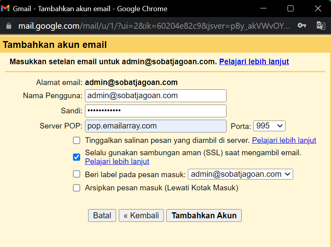
Task: Expand the admin@sobatjagoan.com label dropdown
Action: [x=240, y=174]
